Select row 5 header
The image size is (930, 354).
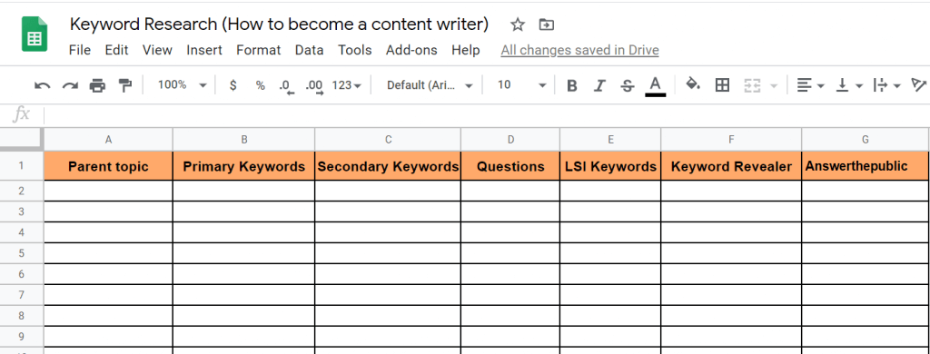(x=22, y=253)
